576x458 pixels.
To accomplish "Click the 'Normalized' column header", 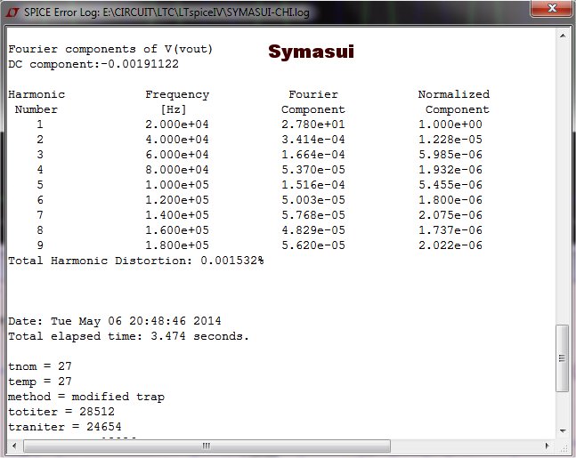I will [x=454, y=94].
